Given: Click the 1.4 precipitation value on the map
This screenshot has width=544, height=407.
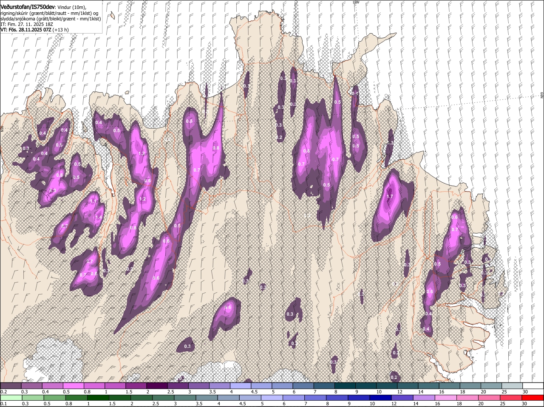Looking at the screenshot, I should pyautogui.click(x=99, y=218).
